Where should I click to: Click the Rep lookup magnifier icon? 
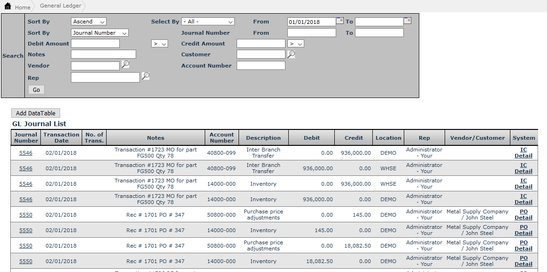(x=146, y=76)
